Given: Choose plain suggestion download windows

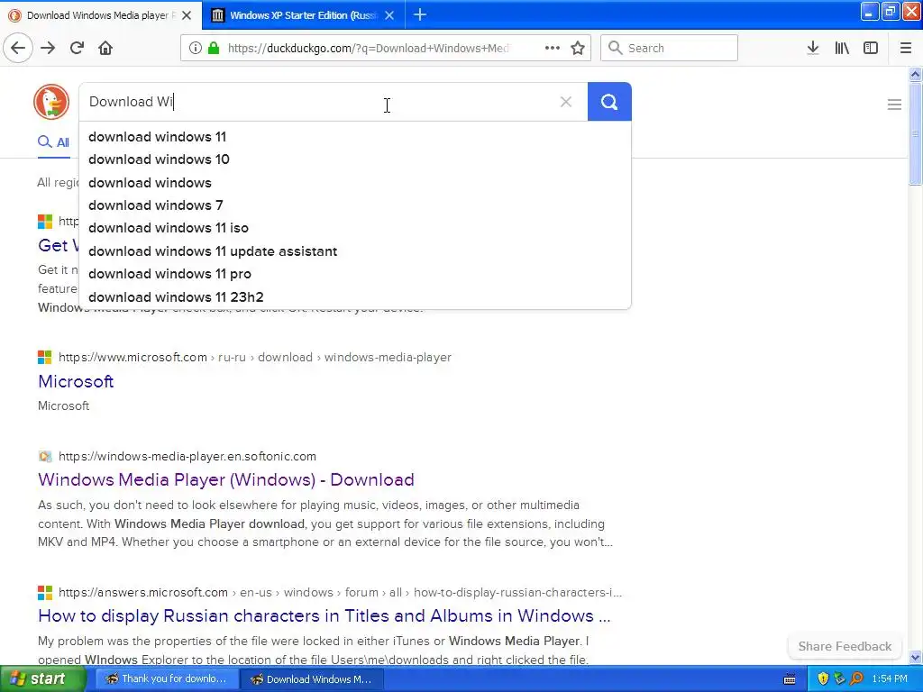Looking at the screenshot, I should tap(150, 182).
